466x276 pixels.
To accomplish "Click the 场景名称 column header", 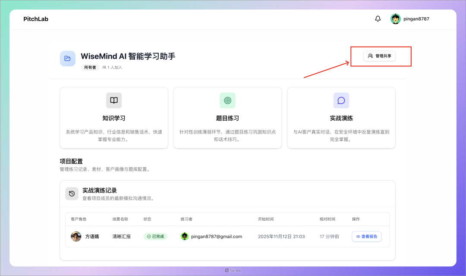I will [x=120, y=219].
